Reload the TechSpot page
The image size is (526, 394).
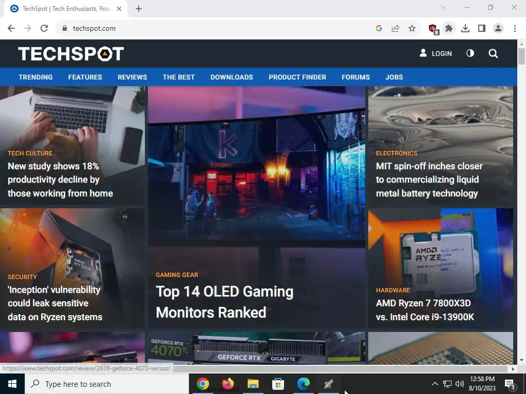(44, 29)
